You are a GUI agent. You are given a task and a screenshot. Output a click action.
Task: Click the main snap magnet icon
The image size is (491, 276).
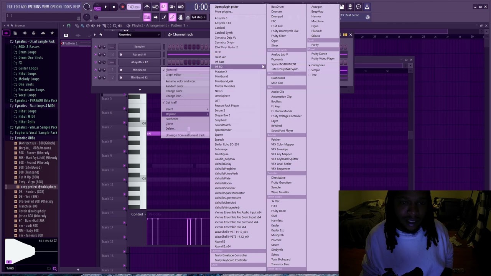click(x=188, y=18)
